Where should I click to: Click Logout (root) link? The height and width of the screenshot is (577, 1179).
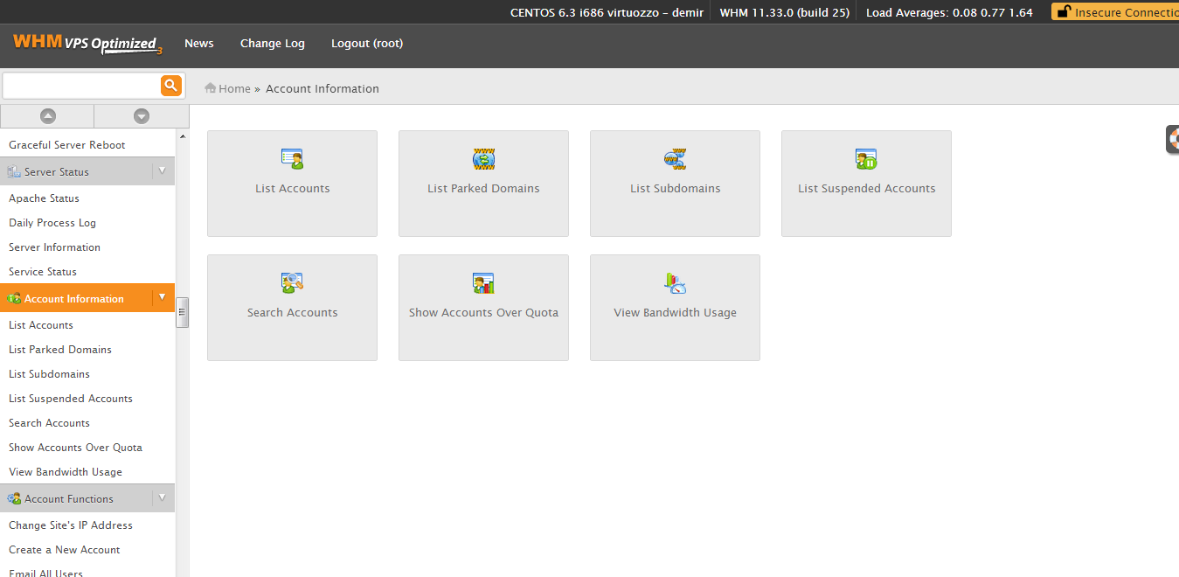tap(367, 44)
